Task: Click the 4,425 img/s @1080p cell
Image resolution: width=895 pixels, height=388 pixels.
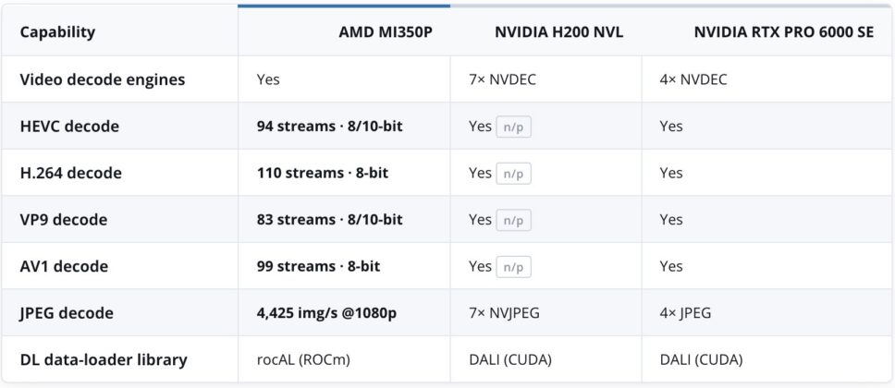Action: [x=326, y=313]
